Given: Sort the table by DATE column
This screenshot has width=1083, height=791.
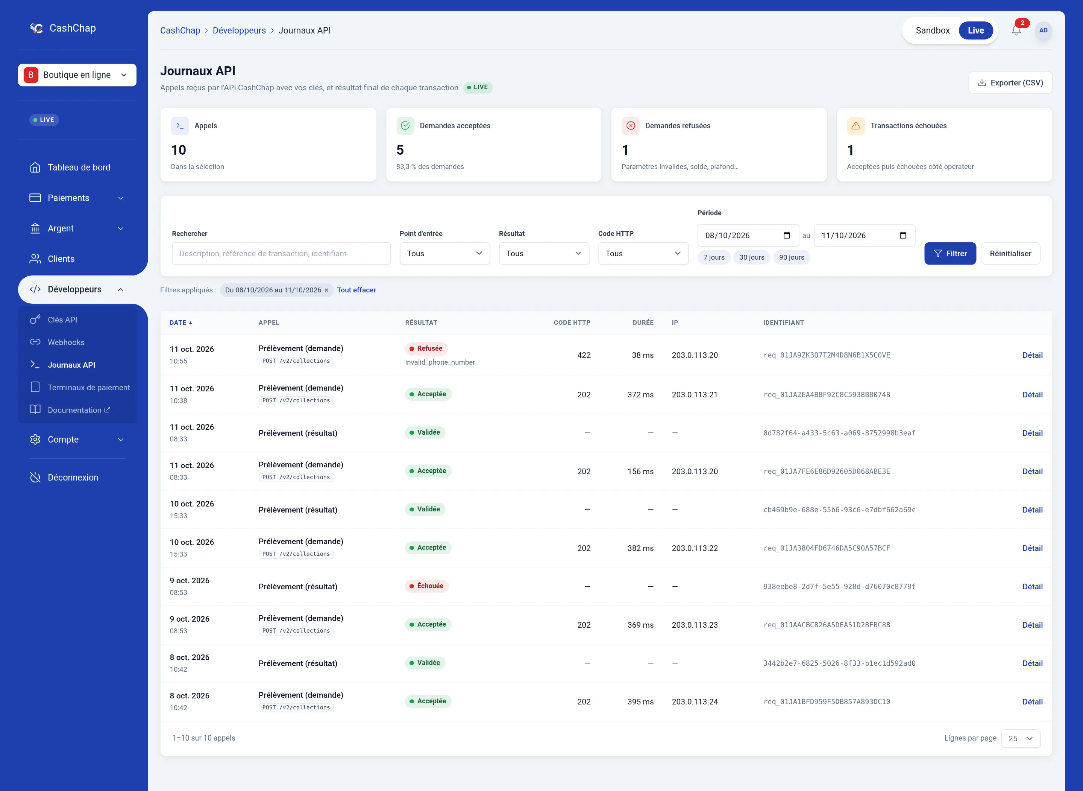Looking at the screenshot, I should click(x=181, y=323).
